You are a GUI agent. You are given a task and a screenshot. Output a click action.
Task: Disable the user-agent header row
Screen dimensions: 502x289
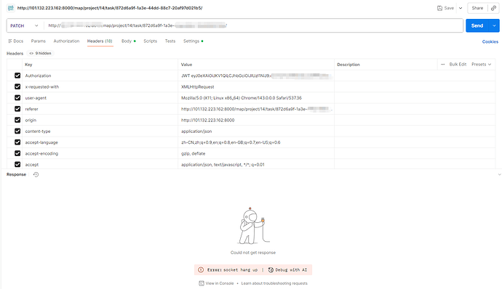coord(17,98)
